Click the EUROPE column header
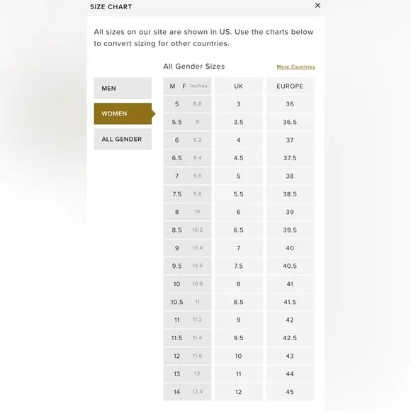This screenshot has height=411, width=411. [290, 86]
